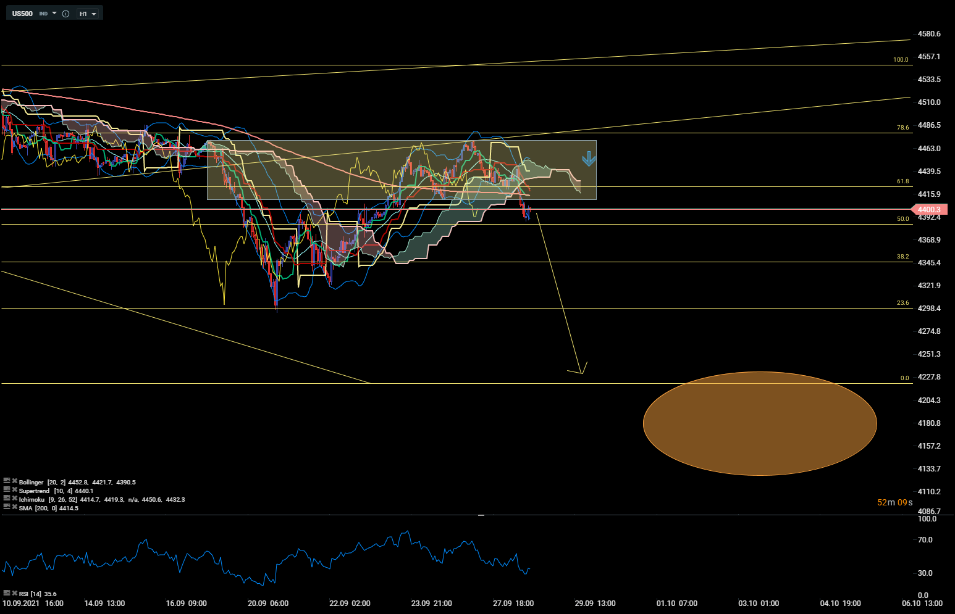Click the 4580.6 price axis label
This screenshot has width=955, height=614.
tap(929, 34)
